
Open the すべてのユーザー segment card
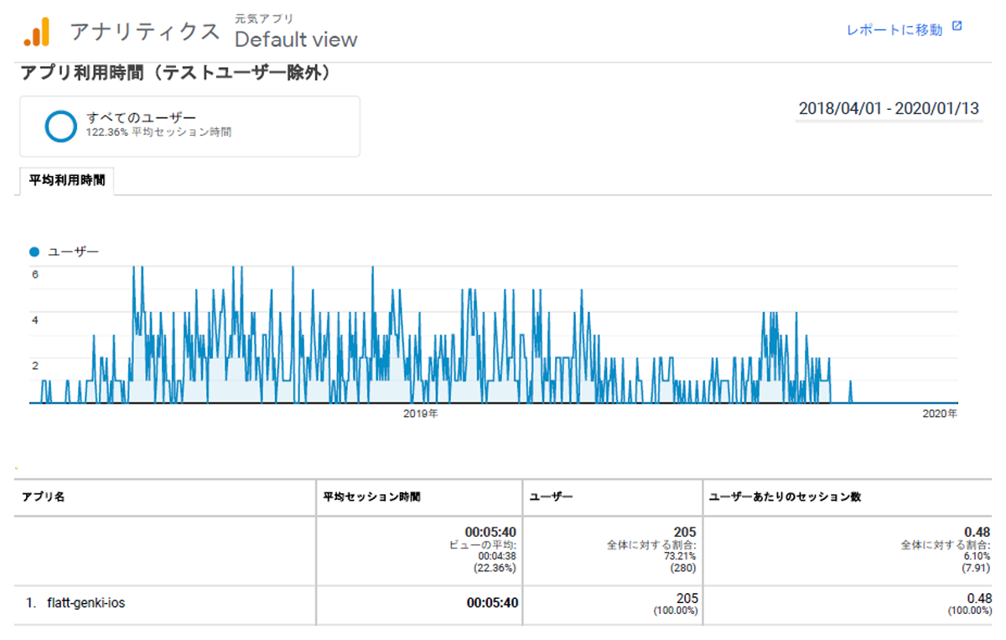189,126
